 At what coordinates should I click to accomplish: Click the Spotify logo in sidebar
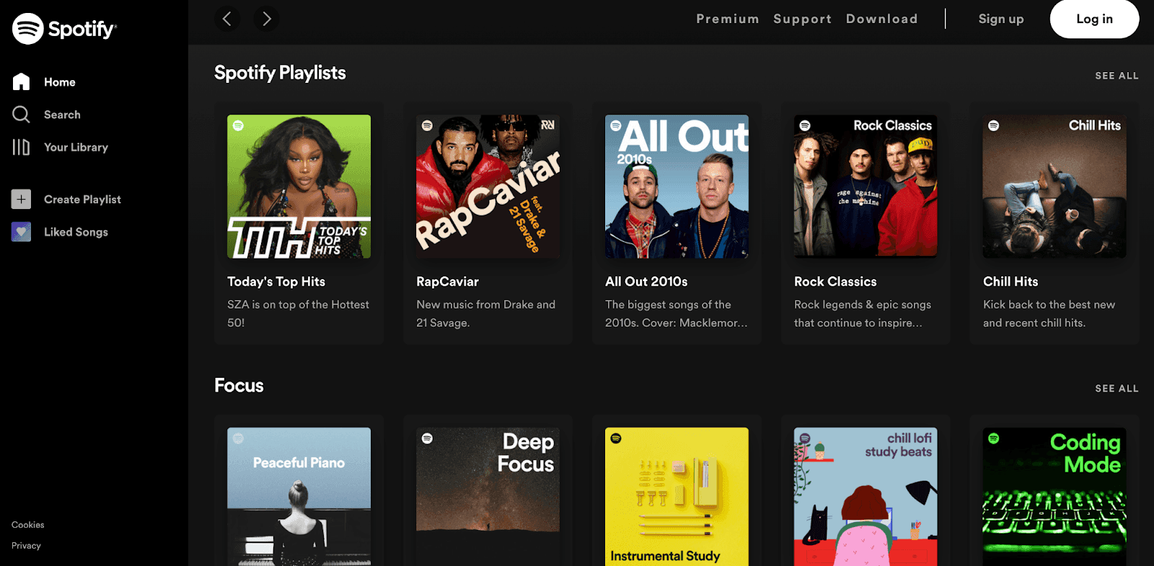63,29
